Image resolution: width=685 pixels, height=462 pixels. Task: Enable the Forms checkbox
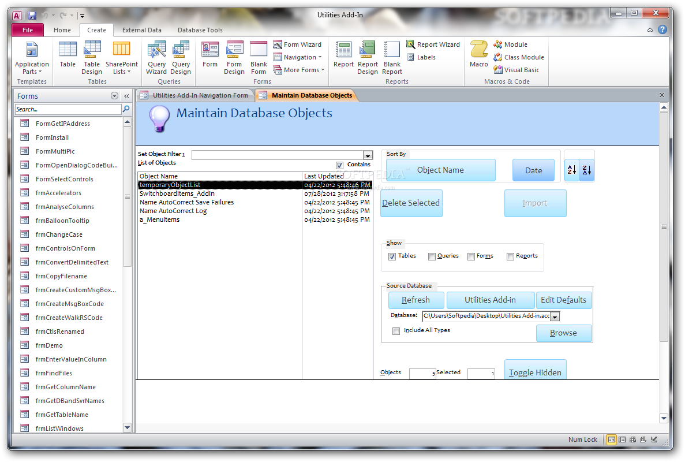471,256
